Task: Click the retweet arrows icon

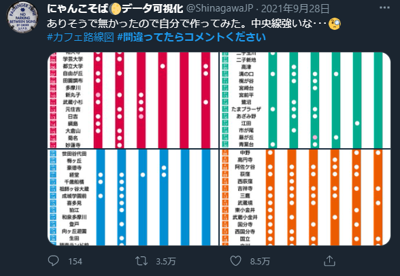Action: (x=141, y=261)
